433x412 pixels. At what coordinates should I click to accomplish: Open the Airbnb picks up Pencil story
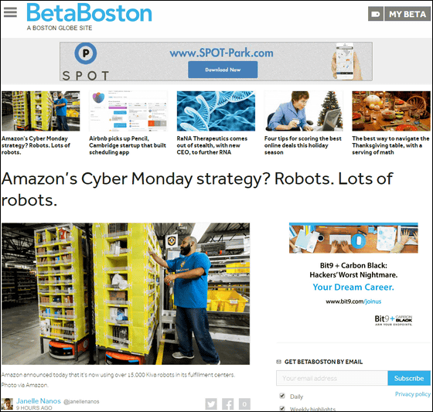[x=128, y=145]
